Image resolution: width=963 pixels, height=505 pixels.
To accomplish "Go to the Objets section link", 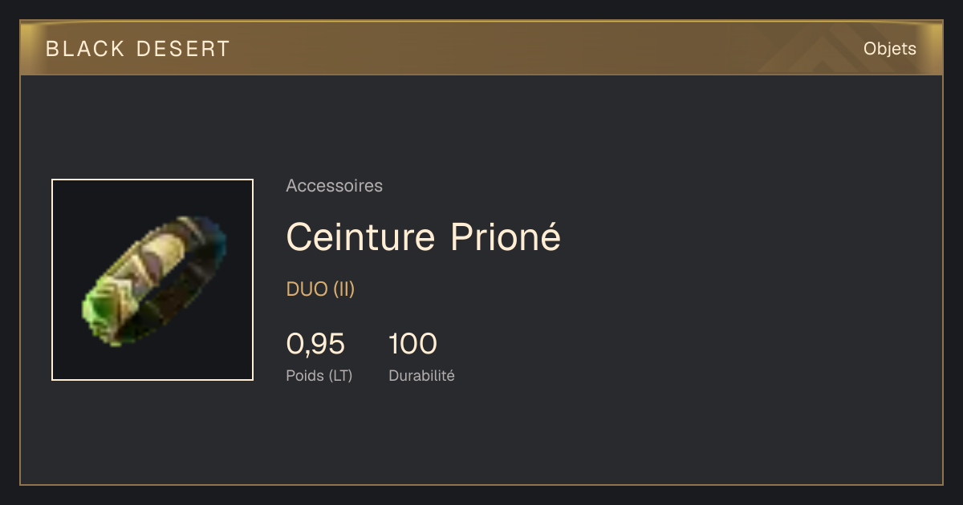I will [x=889, y=49].
